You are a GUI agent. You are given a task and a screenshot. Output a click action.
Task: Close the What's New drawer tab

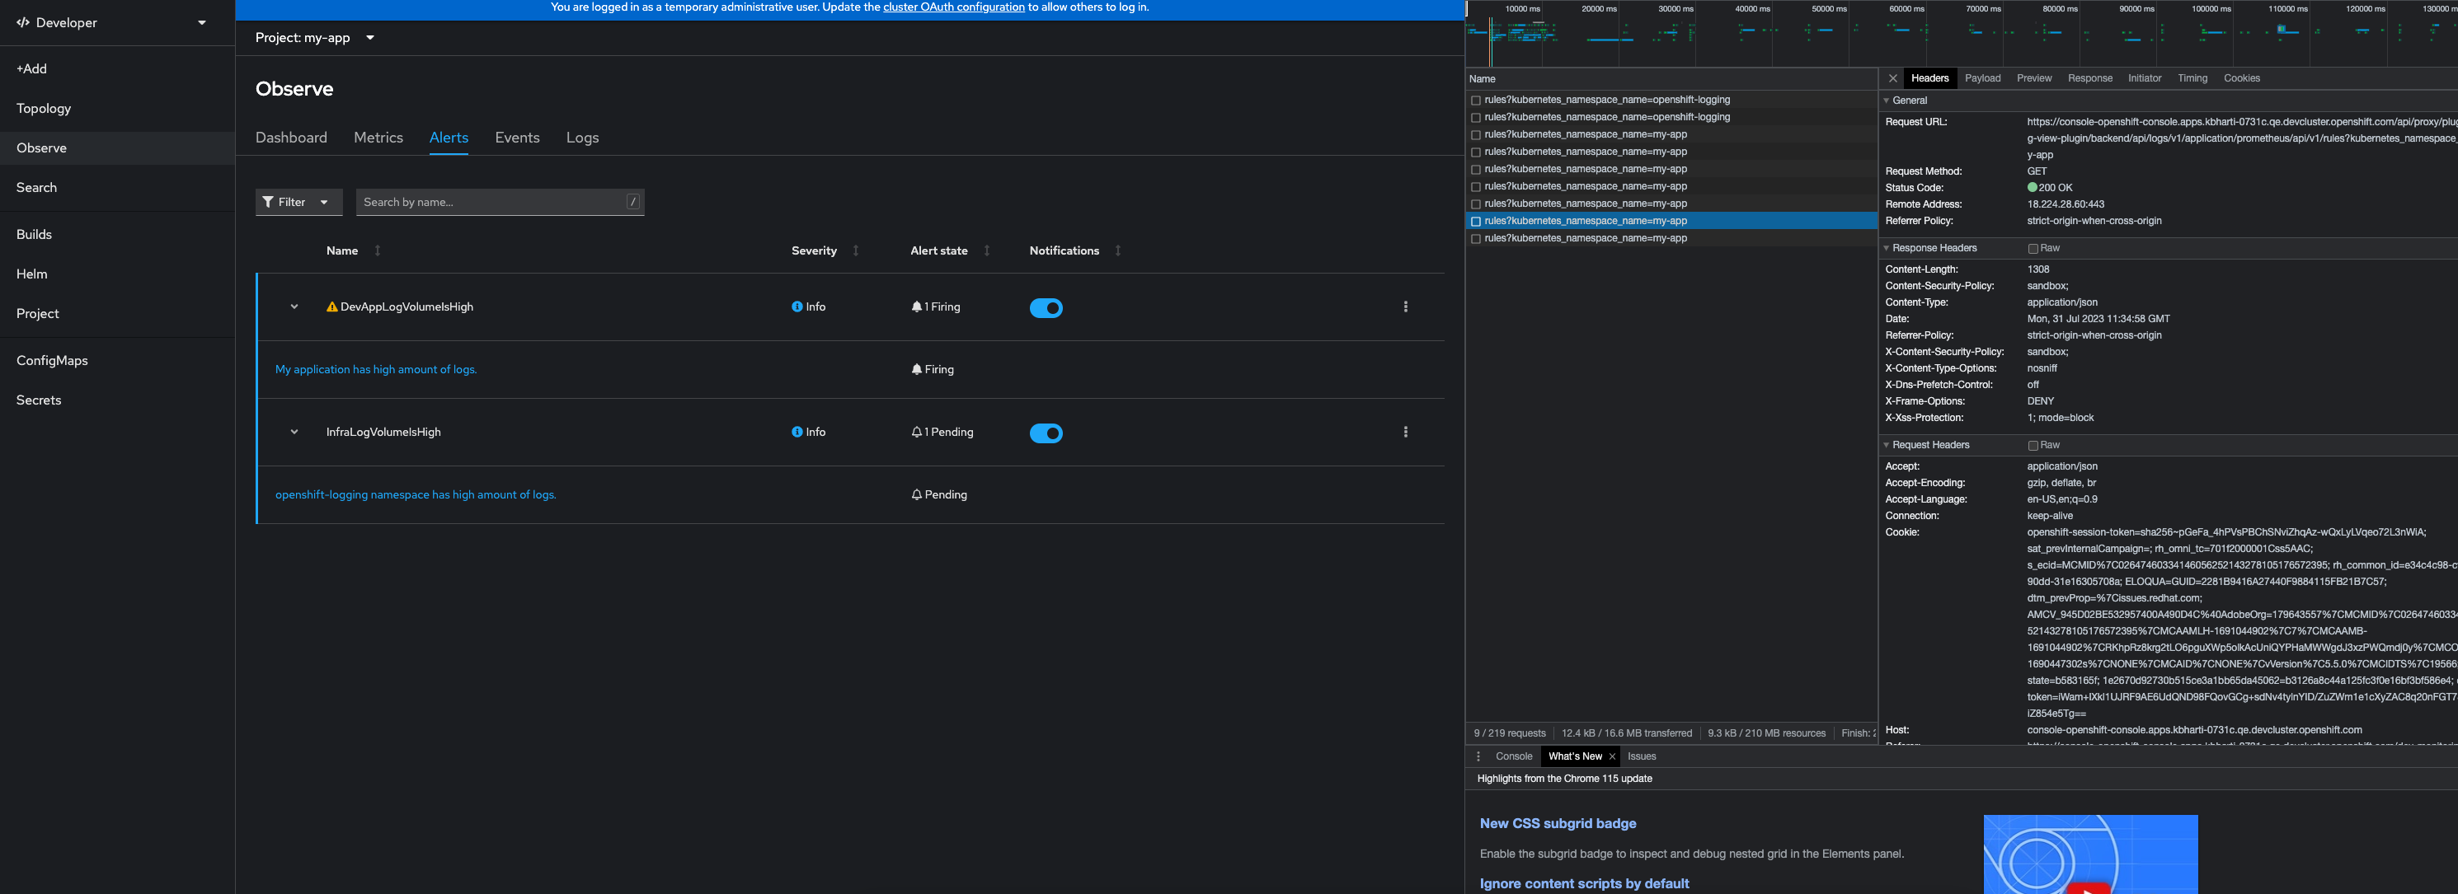tap(1613, 756)
